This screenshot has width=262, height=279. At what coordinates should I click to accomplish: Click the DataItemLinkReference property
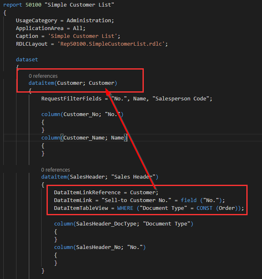pos(87,193)
